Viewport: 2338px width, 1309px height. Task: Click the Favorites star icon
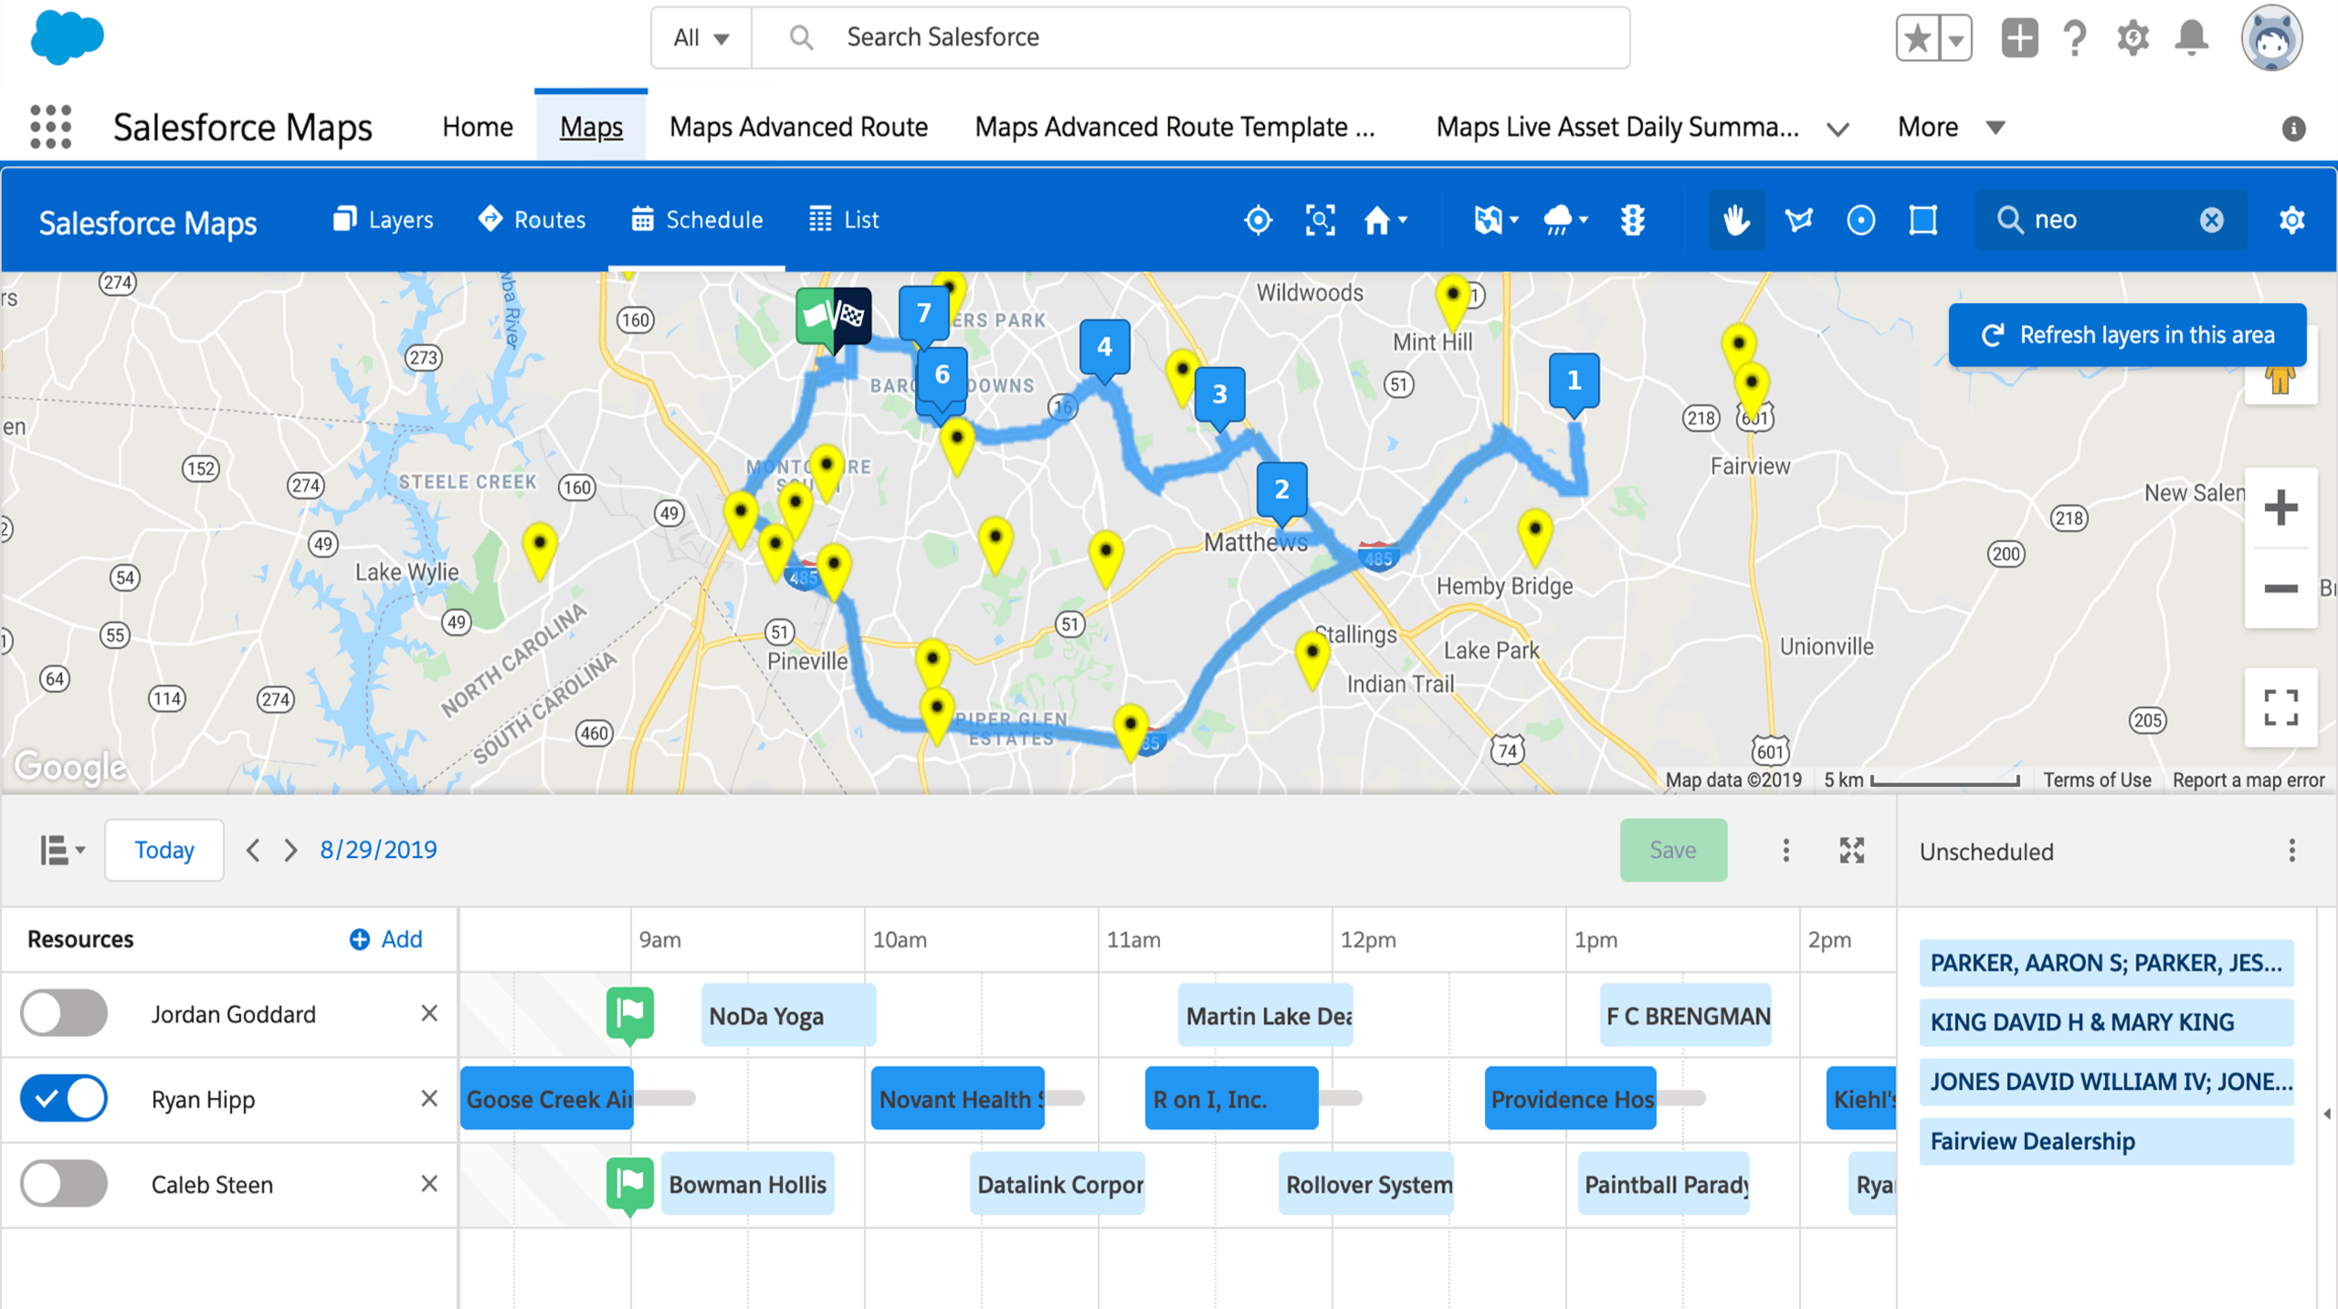coord(1917,38)
